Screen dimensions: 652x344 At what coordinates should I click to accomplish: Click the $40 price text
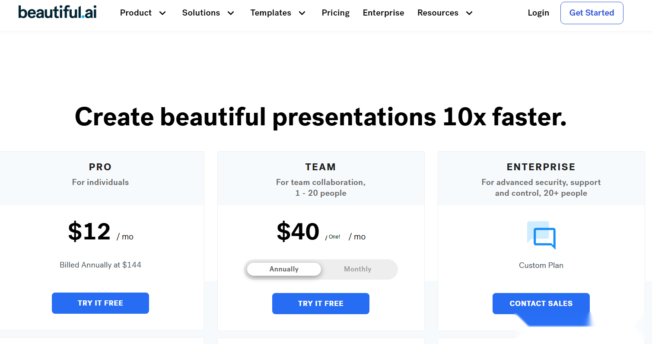pyautogui.click(x=298, y=232)
